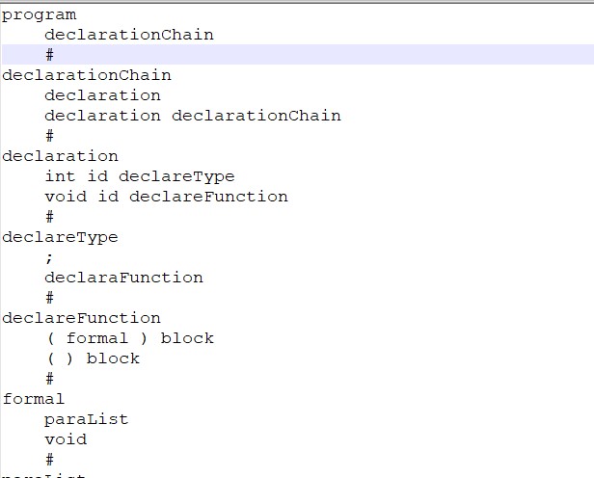The image size is (594, 478).
Task: Click the # ending declareType rule
Action: pos(49,298)
